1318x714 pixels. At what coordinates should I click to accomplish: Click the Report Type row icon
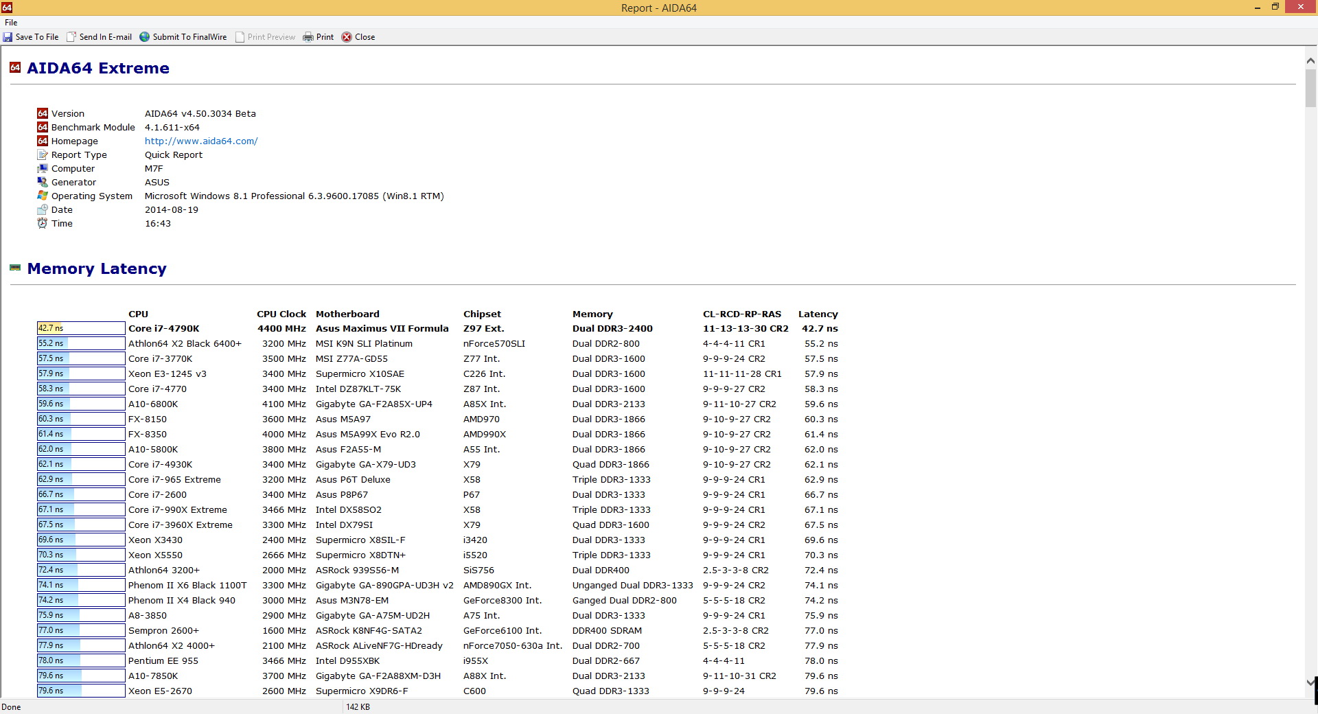43,154
